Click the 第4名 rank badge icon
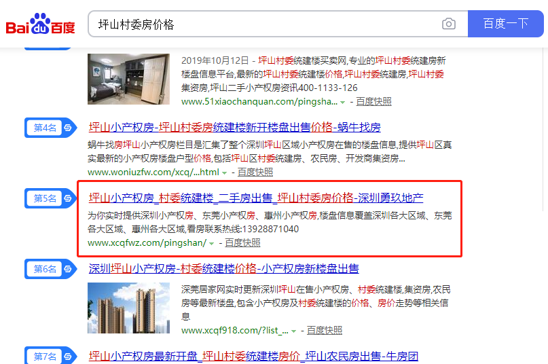This screenshot has width=548, height=364. pyautogui.click(x=50, y=128)
